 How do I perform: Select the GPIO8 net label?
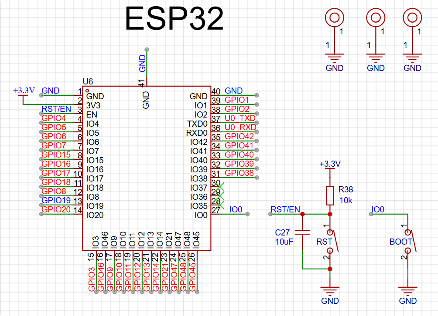coord(54,191)
